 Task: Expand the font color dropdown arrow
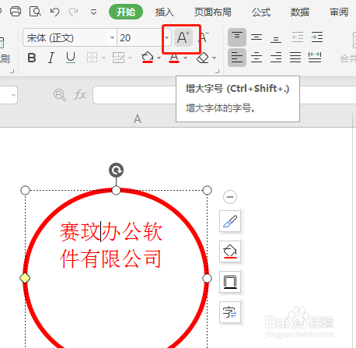coord(186,58)
